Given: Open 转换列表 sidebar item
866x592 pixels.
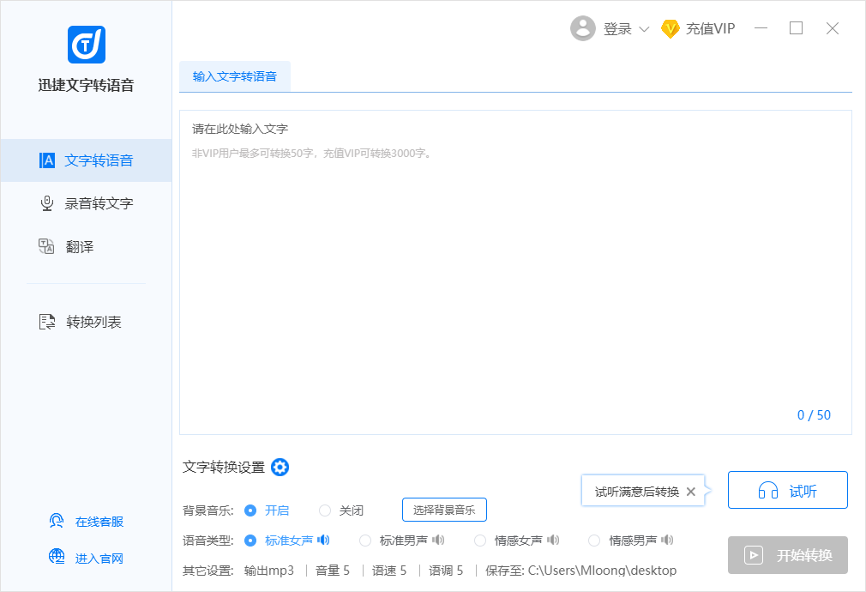Looking at the screenshot, I should coord(86,322).
